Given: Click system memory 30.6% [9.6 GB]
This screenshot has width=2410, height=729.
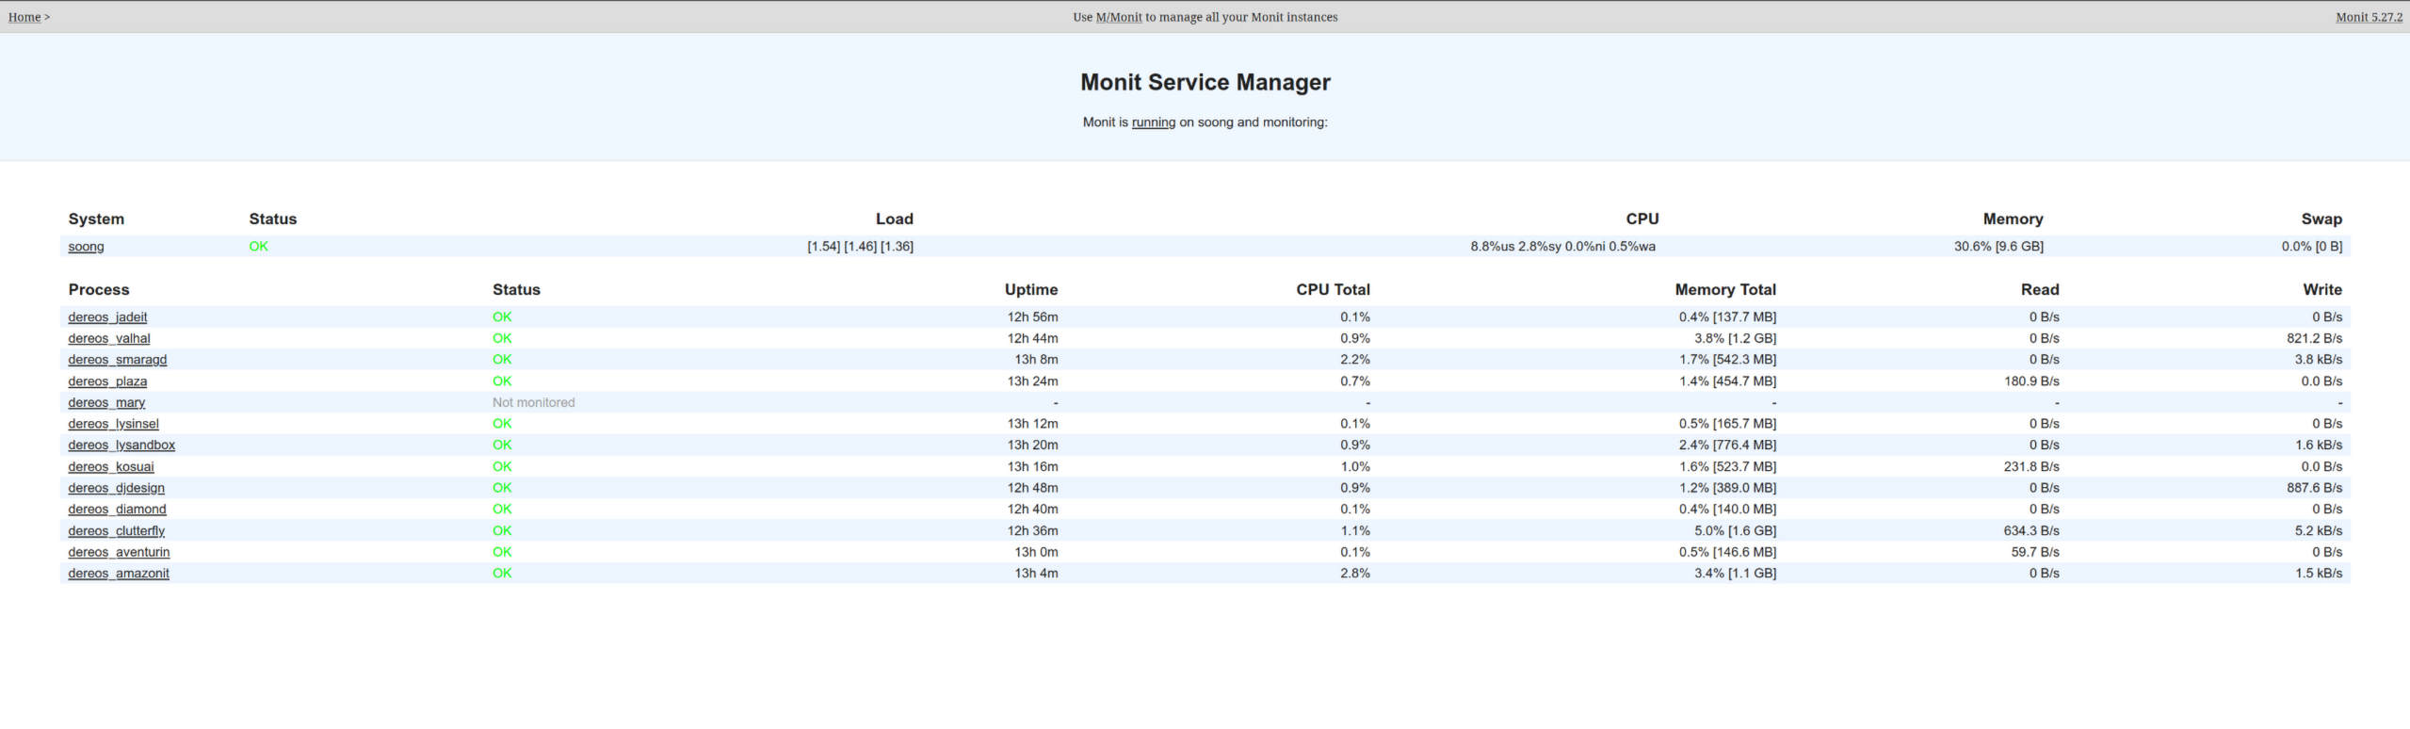Looking at the screenshot, I should pos(1998,246).
